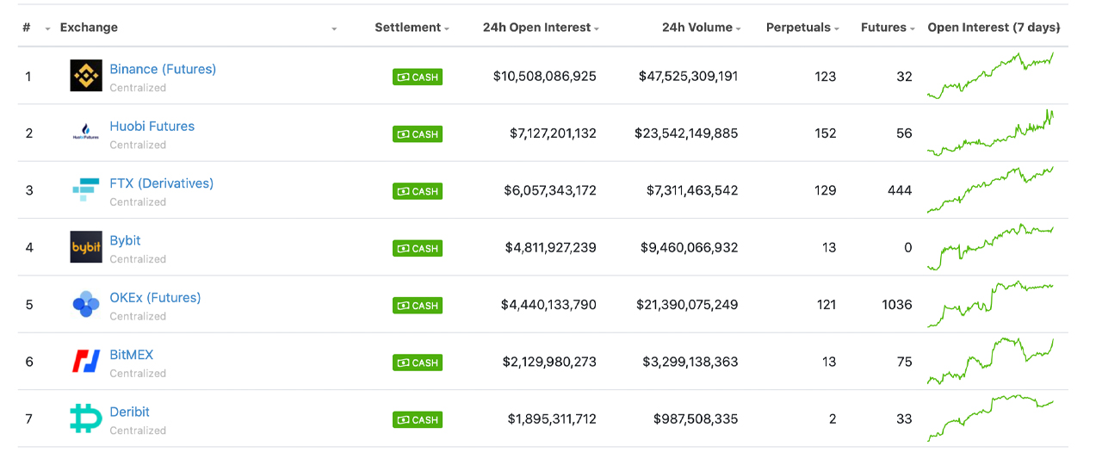Open the Bybit exchange link

click(x=125, y=240)
